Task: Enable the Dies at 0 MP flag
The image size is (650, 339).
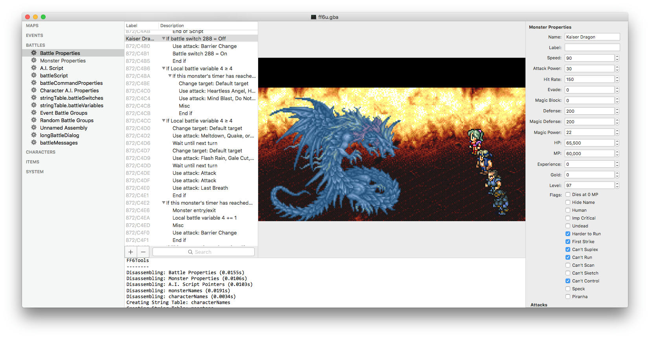Action: coord(568,194)
